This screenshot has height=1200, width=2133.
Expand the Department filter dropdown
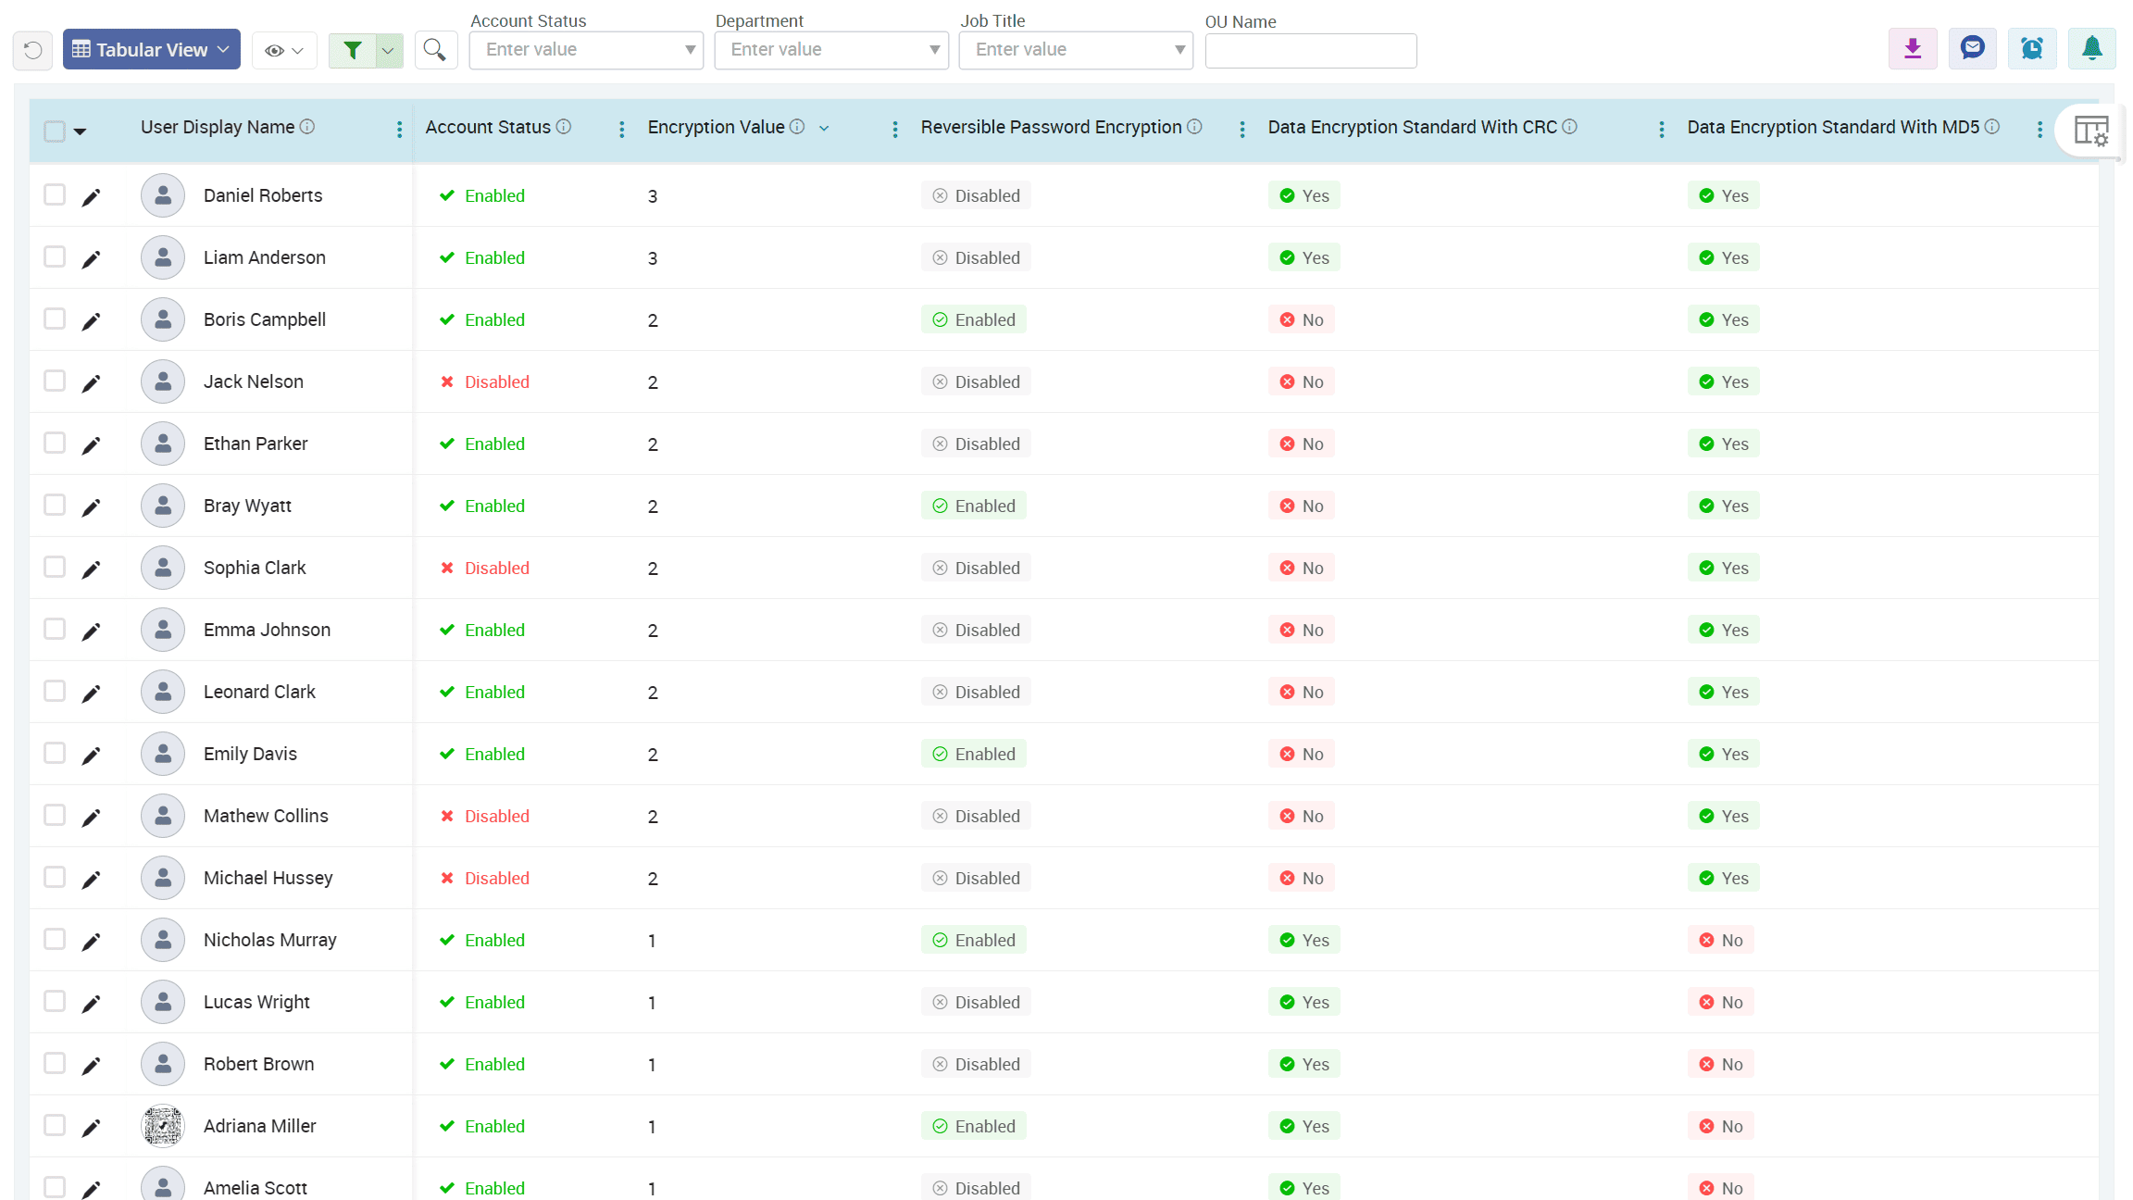click(934, 50)
